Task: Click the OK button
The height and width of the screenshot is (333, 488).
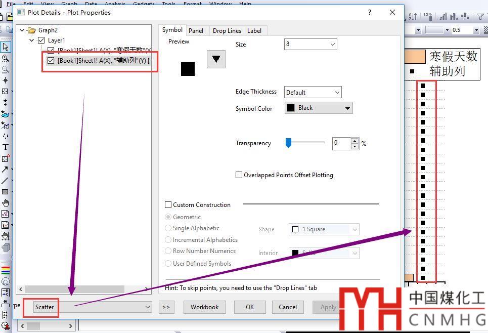Action: pos(250,307)
